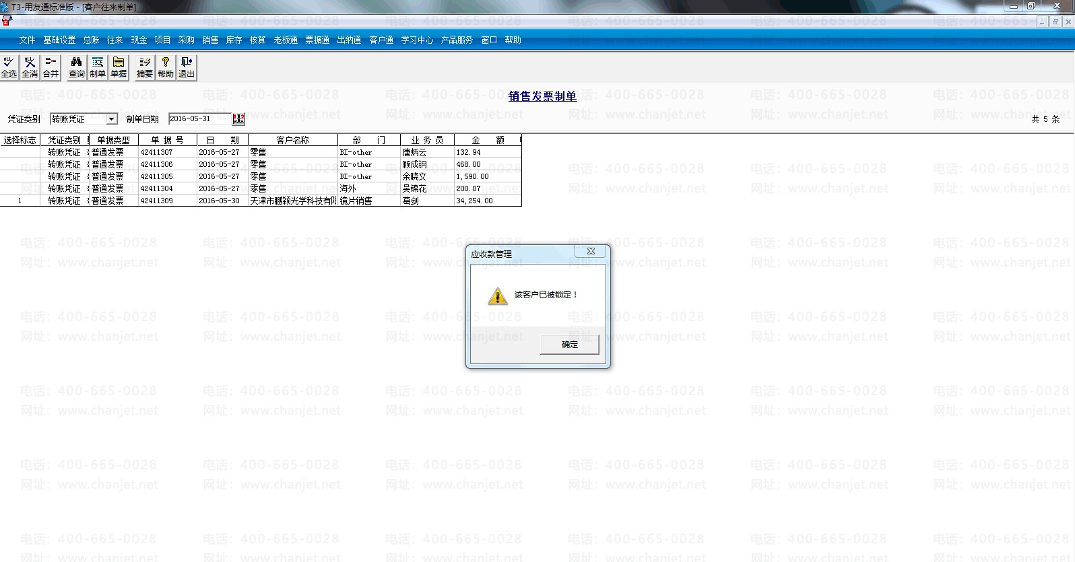Open the 出纳通 menu
The height and width of the screenshot is (562, 1075).
pyautogui.click(x=349, y=40)
